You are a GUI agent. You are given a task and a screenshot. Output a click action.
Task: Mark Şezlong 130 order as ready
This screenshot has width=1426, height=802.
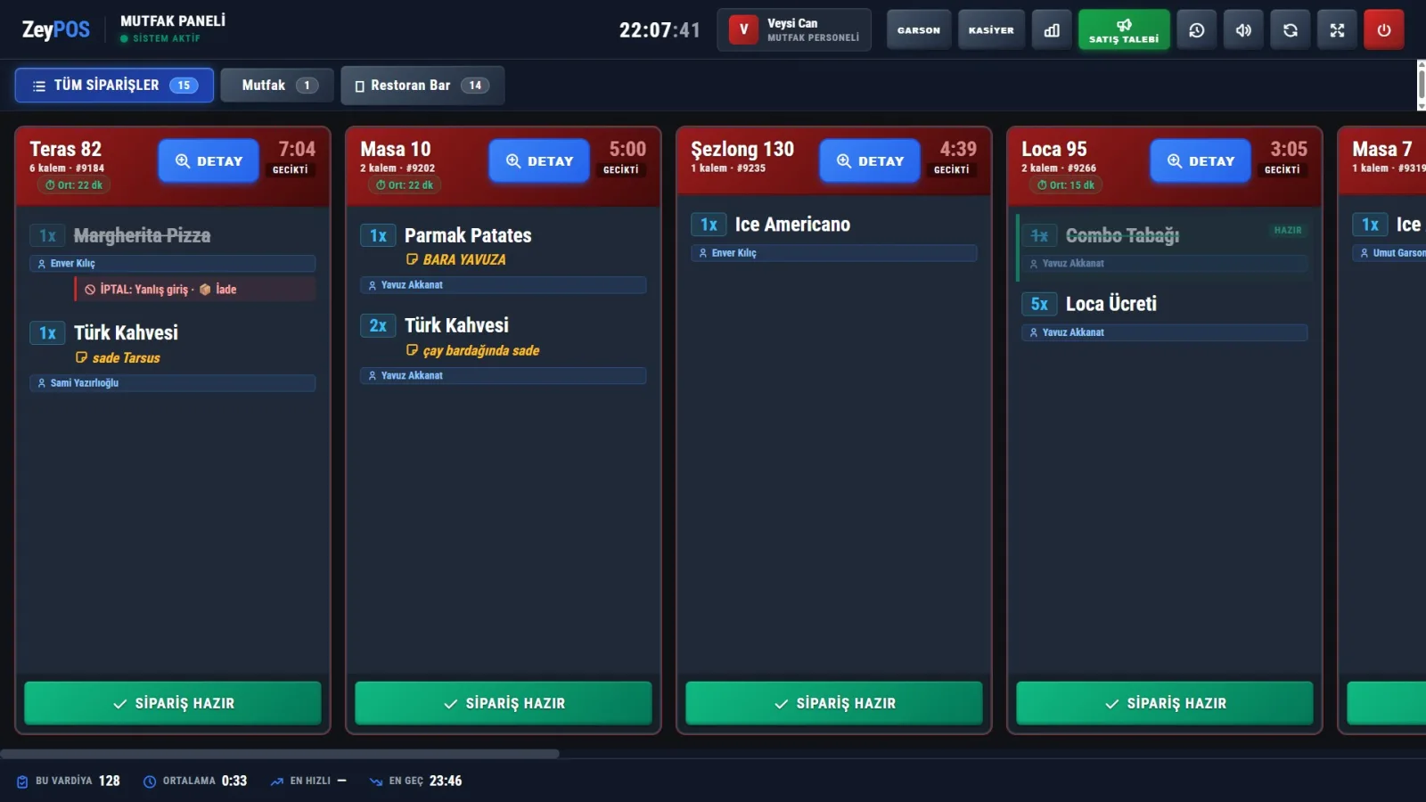pyautogui.click(x=834, y=703)
